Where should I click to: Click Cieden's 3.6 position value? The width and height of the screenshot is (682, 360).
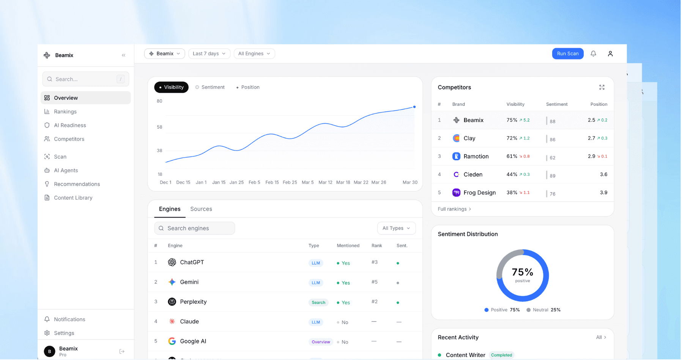click(604, 175)
